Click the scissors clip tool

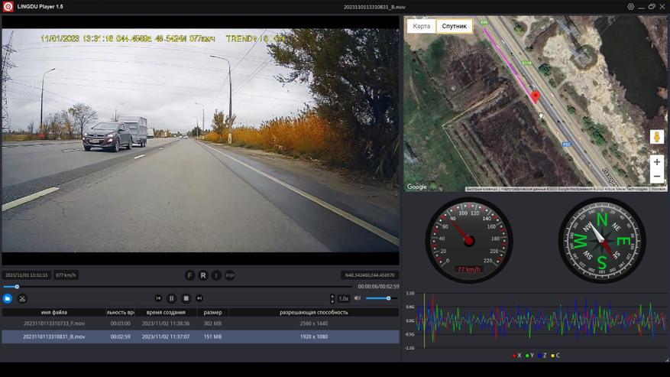[22, 298]
